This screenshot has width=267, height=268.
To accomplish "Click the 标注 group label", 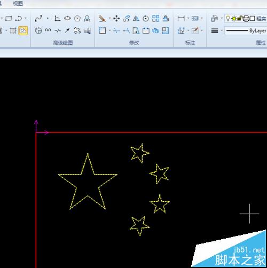I will point(190,43).
